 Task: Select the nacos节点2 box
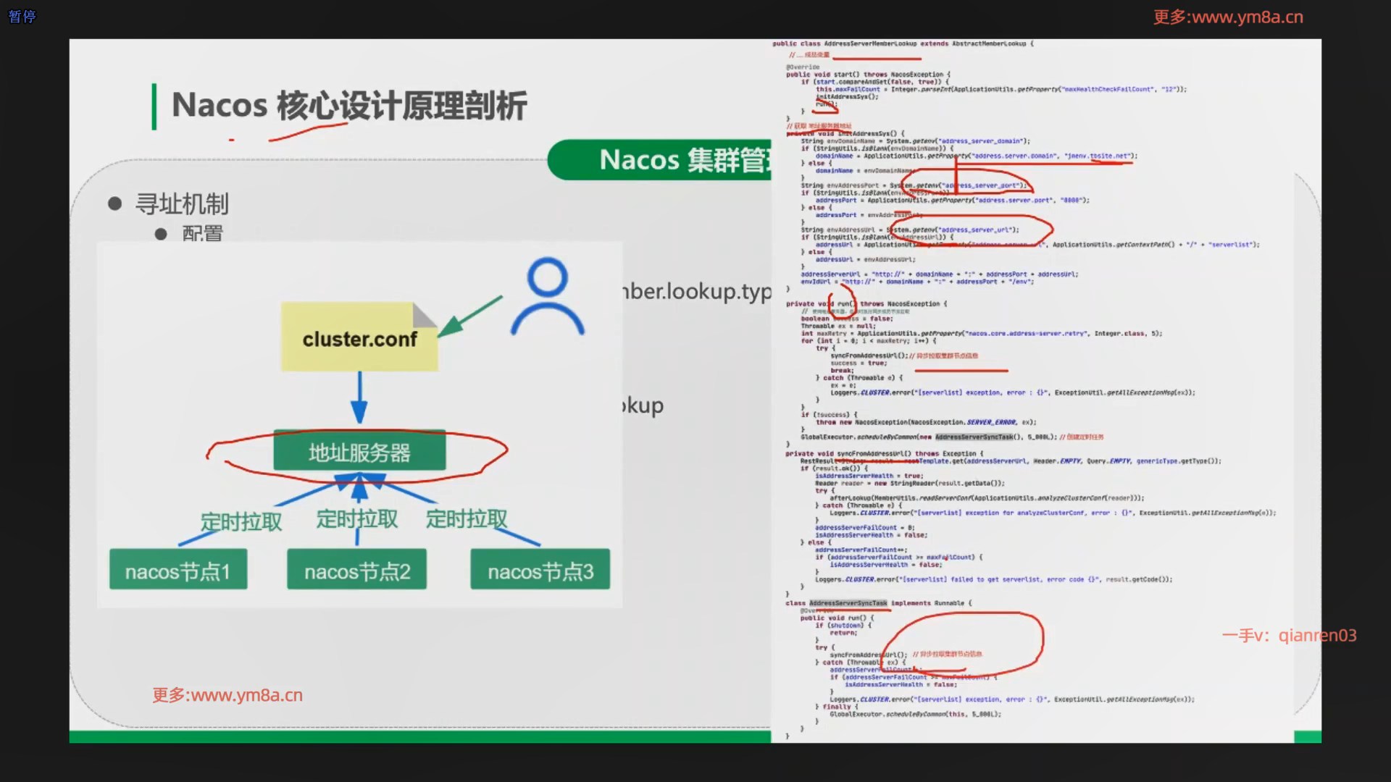point(356,571)
